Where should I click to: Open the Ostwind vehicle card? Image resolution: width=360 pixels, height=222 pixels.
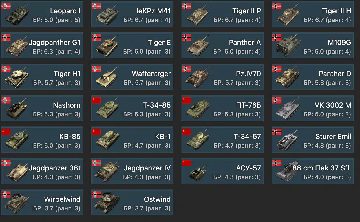[x=132, y=203]
